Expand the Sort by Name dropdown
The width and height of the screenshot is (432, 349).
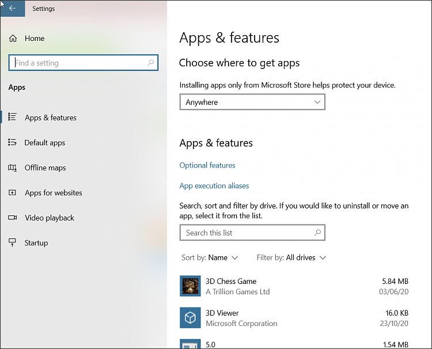[210, 257]
